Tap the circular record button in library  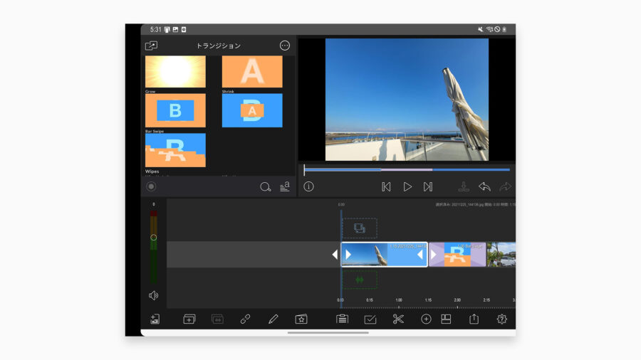tap(151, 186)
